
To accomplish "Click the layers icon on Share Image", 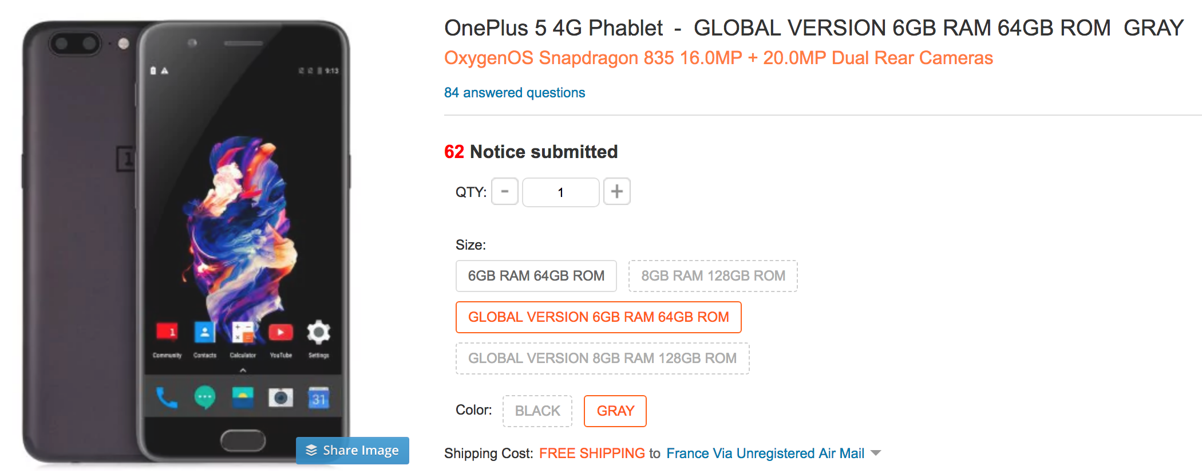I will [x=311, y=451].
